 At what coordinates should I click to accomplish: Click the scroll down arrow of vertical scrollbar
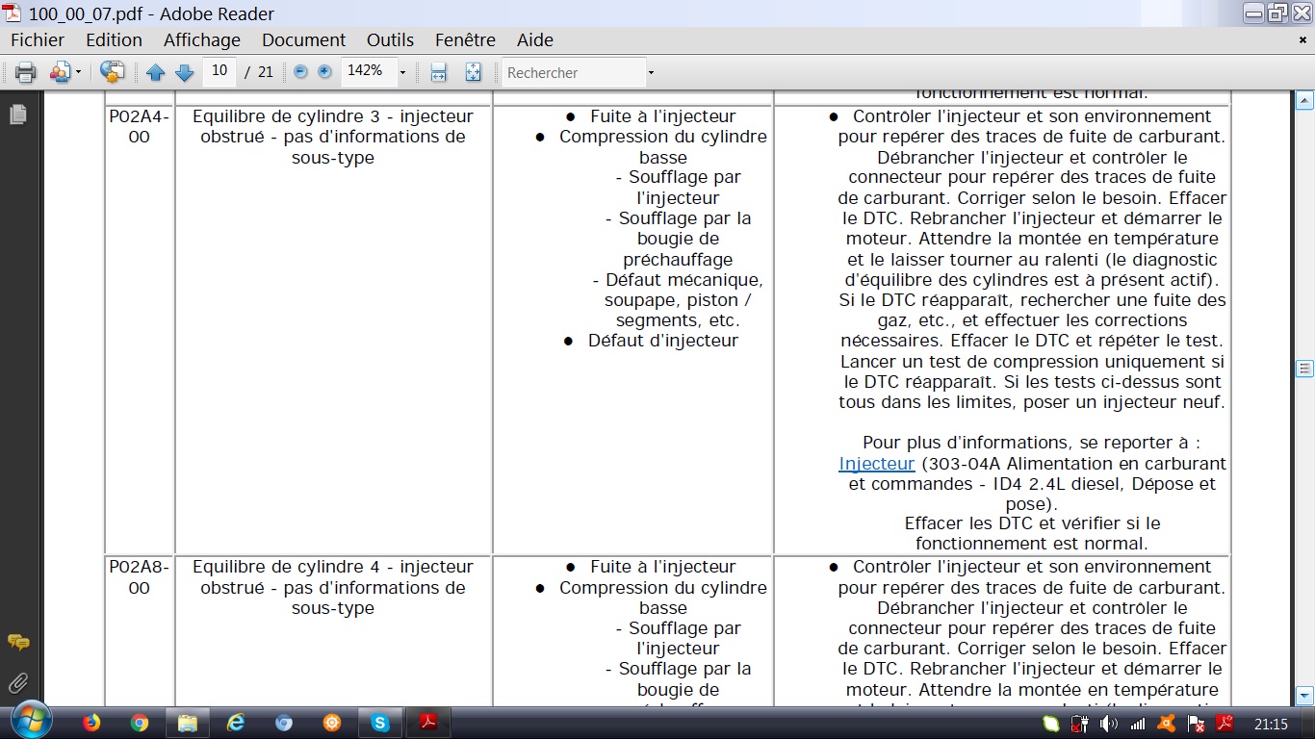1304,695
